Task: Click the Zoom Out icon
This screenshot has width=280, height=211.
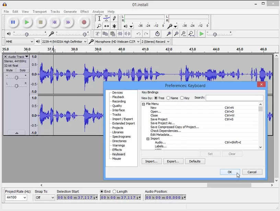Action: click(x=176, y=34)
